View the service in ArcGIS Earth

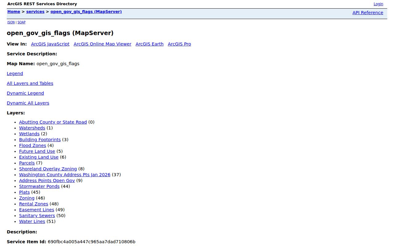[x=150, y=44]
